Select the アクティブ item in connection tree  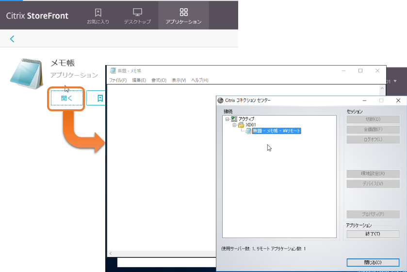[246, 119]
